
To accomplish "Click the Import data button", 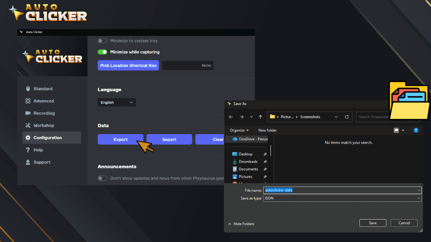I will click(169, 139).
